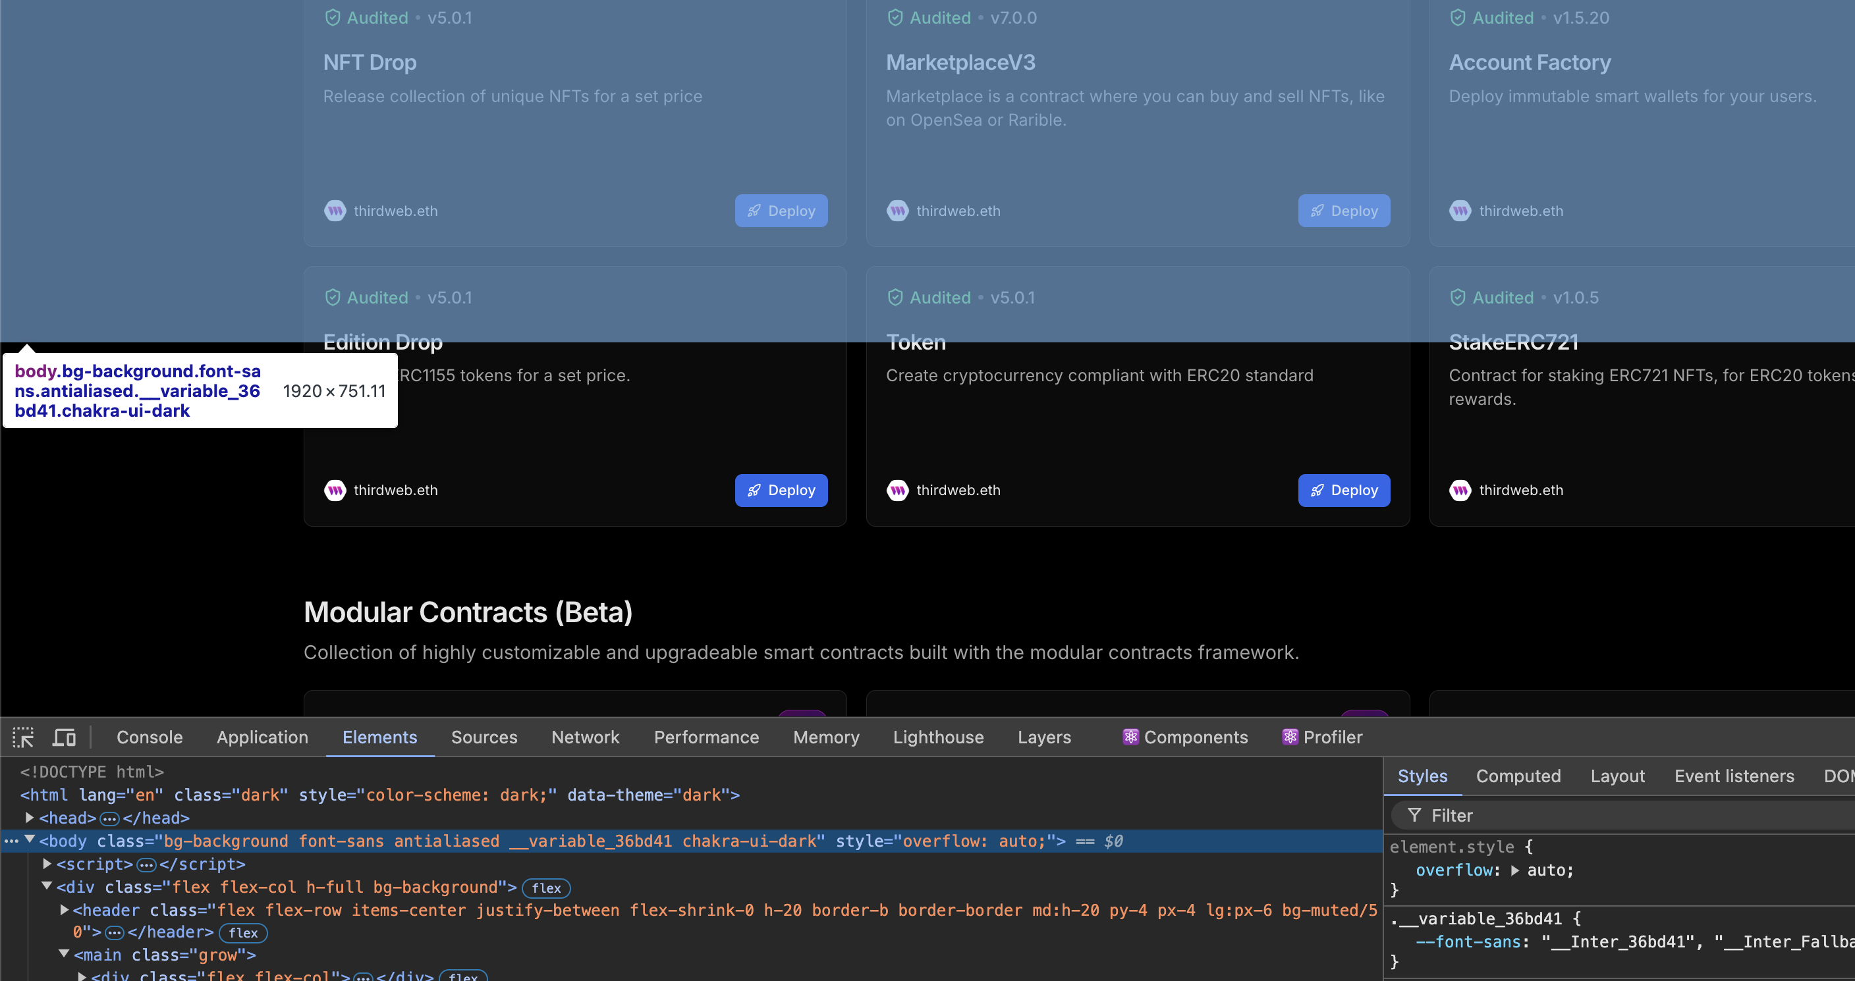This screenshot has width=1855, height=981.
Task: Toggle flex badge on the flex-col div
Action: pyautogui.click(x=546, y=888)
